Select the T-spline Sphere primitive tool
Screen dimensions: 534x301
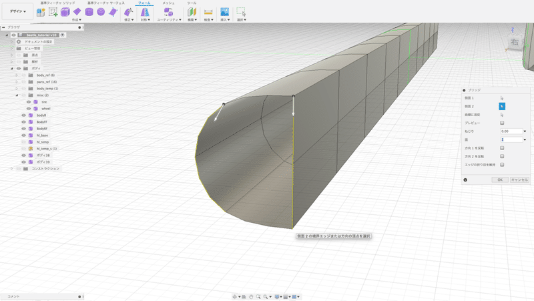click(101, 12)
